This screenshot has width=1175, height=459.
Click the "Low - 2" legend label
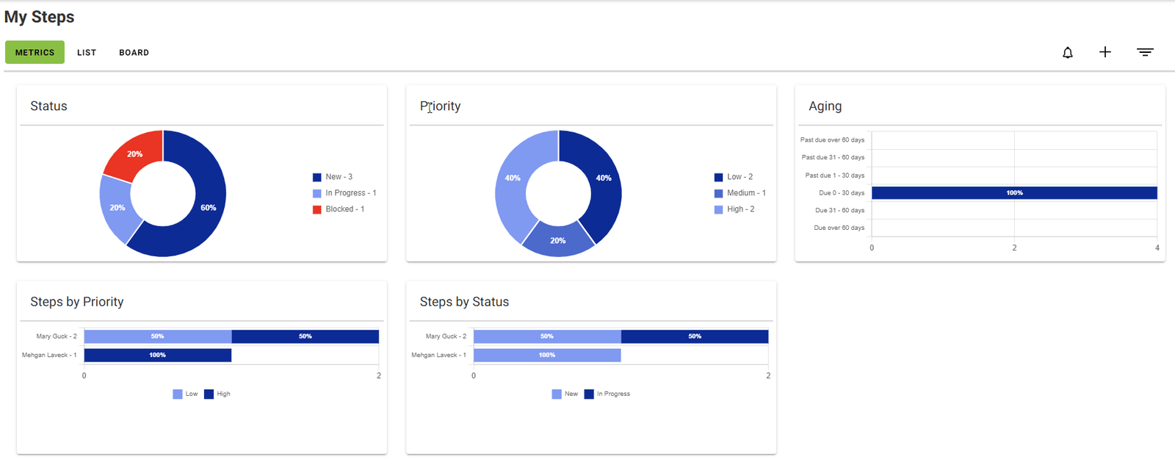point(740,177)
